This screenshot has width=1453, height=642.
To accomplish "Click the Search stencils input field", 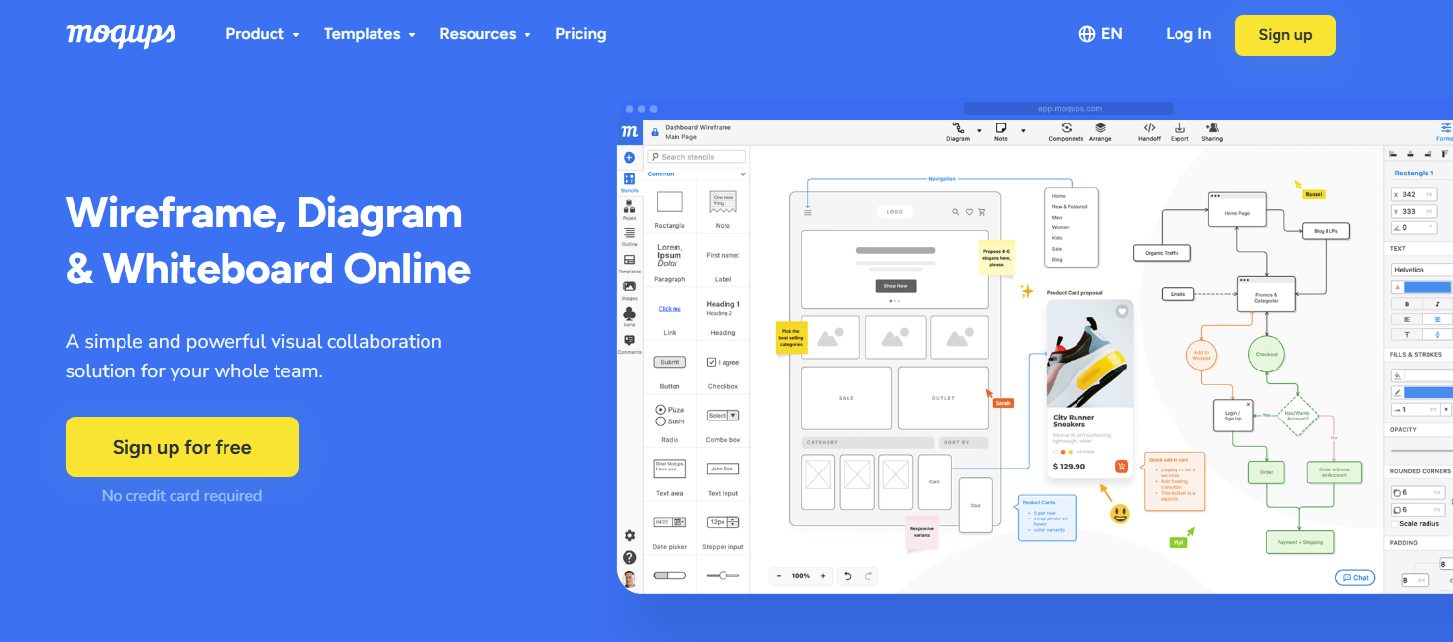I will (697, 157).
